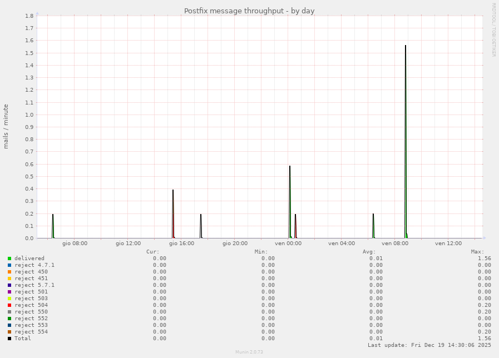Click the dark green reject 552 color swatch
Viewport: 499px width, 358px height.
click(10, 318)
